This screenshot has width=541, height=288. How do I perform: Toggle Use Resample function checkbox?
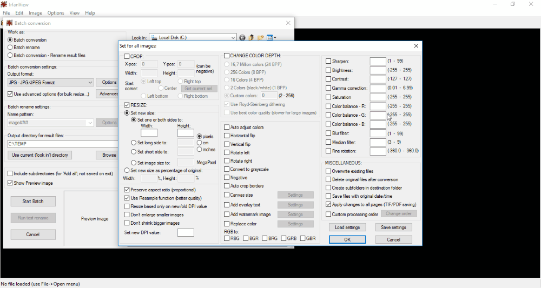pos(127,198)
